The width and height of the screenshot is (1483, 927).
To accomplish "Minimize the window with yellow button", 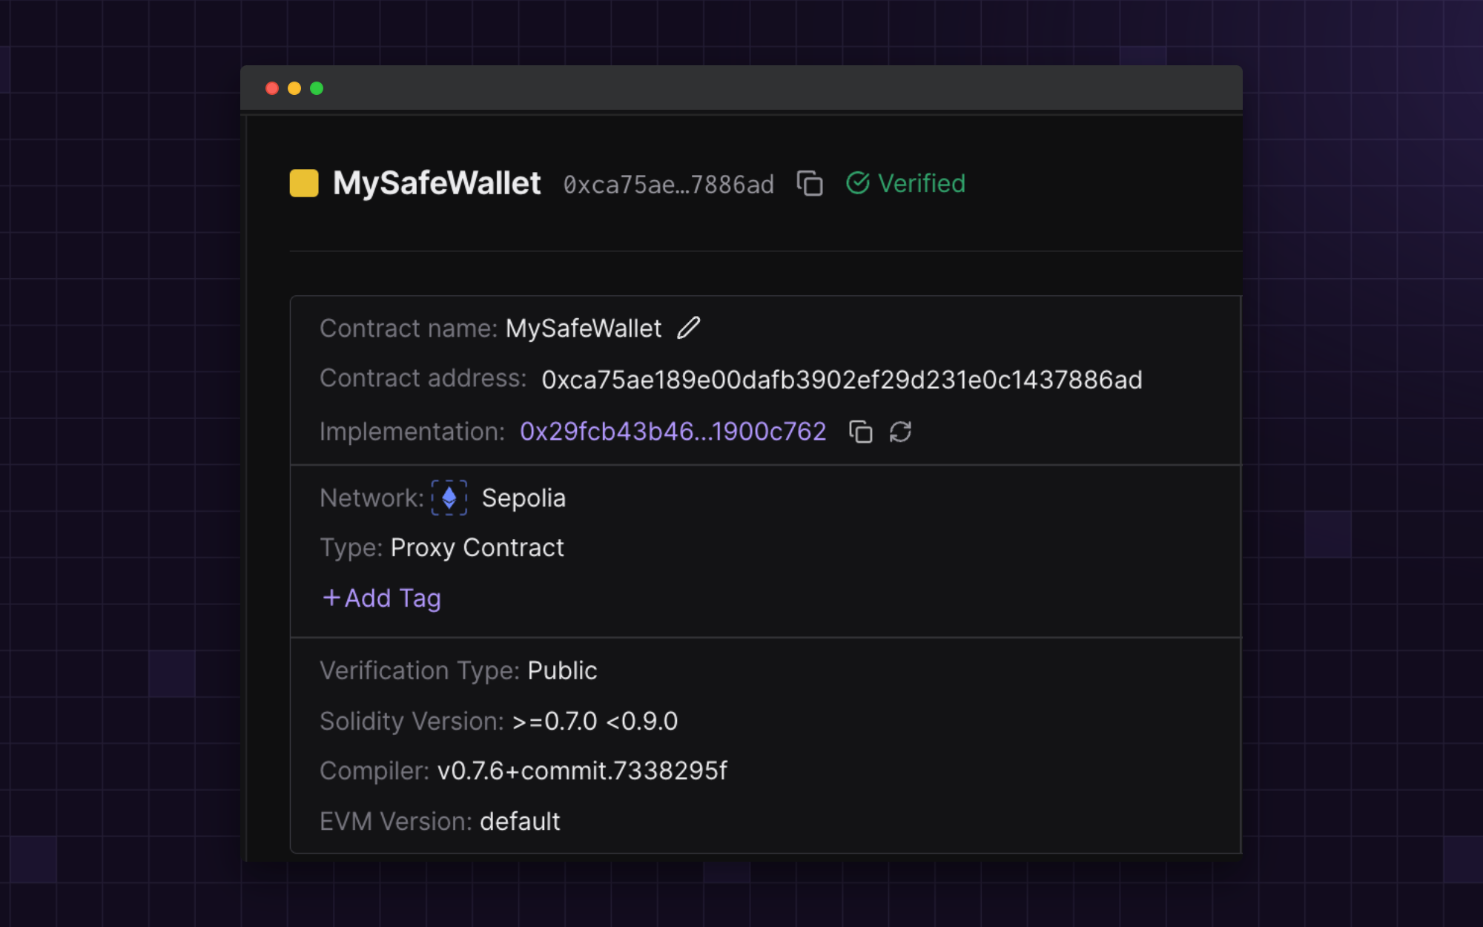I will tap(294, 88).
